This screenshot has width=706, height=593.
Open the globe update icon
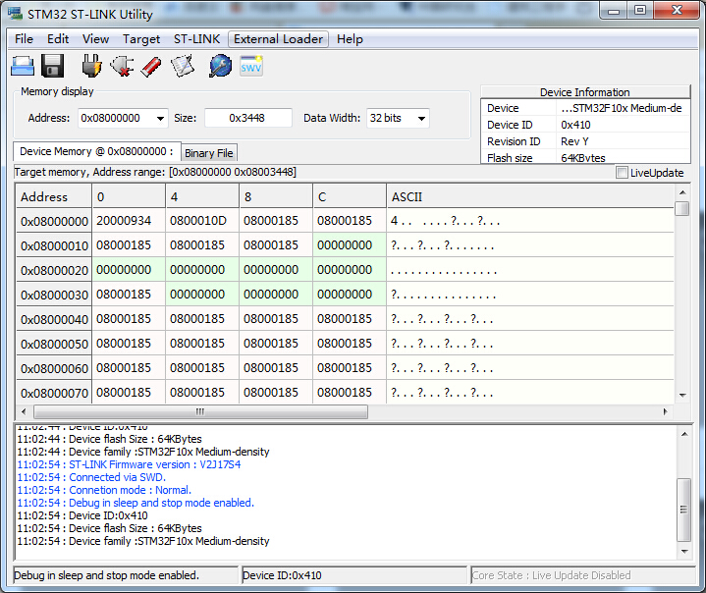click(x=220, y=66)
